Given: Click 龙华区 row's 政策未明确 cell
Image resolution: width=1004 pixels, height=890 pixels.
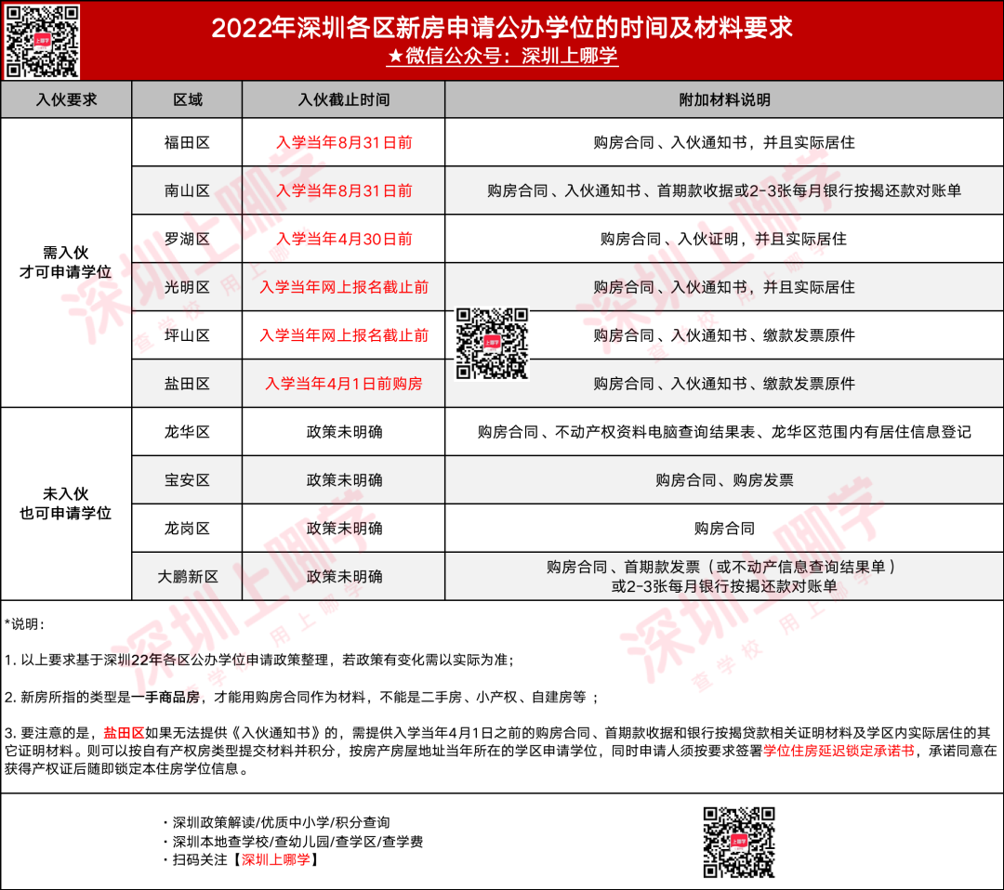Looking at the screenshot, I should tap(344, 432).
